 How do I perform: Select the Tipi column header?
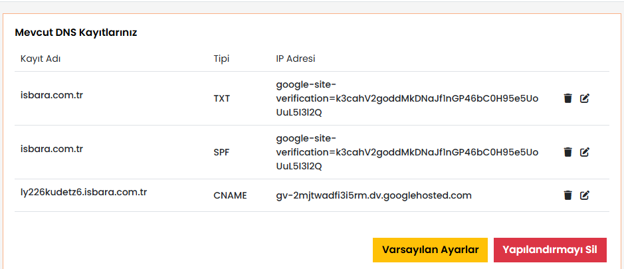222,59
